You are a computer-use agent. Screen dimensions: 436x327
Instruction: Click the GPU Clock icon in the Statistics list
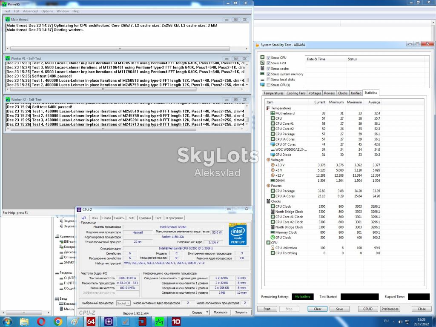point(273,238)
